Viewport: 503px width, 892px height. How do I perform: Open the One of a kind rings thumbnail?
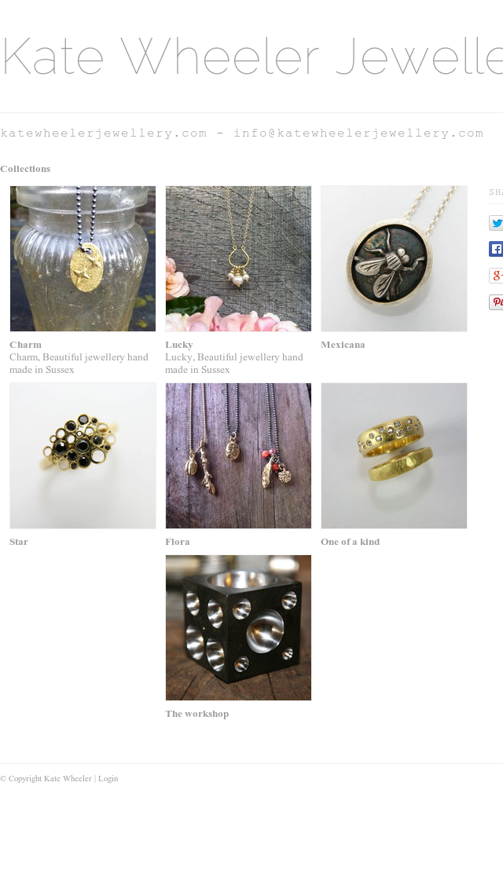pyautogui.click(x=394, y=455)
